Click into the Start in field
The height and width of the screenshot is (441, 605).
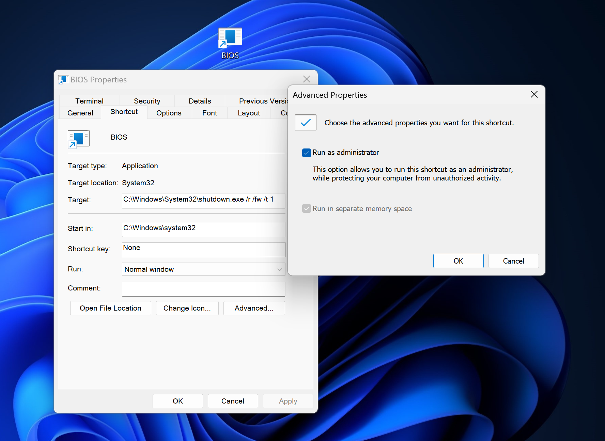204,229
